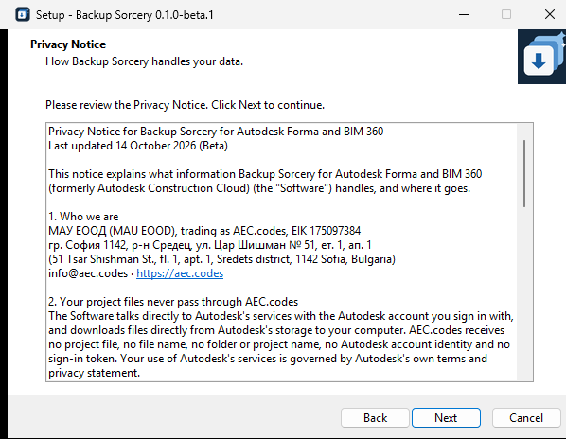This screenshot has width=566, height=439.
Task: Click the 'EIK 175097384' company line
Action: (x=204, y=231)
